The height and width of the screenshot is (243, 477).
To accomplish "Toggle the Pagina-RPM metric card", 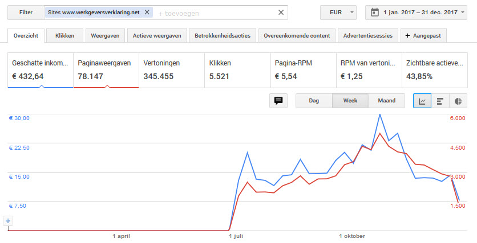I will (304, 71).
